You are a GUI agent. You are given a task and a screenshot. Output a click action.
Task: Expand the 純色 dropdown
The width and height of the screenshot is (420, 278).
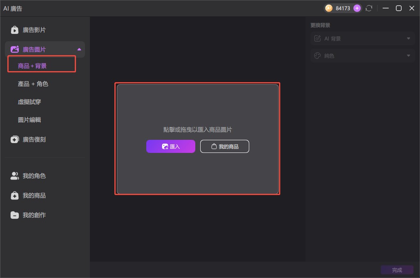[362, 56]
